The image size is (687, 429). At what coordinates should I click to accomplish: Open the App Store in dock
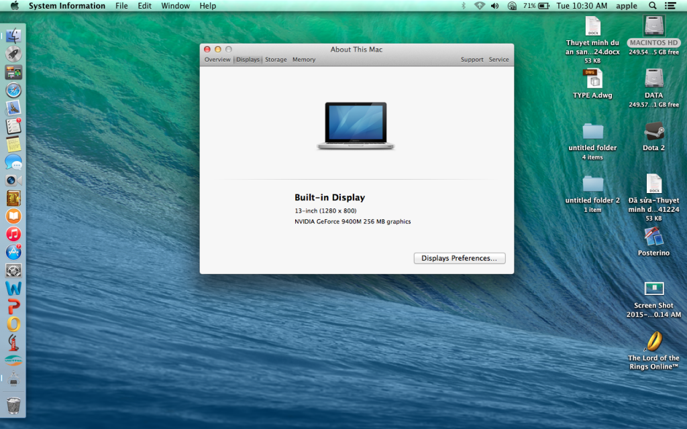pos(13,252)
